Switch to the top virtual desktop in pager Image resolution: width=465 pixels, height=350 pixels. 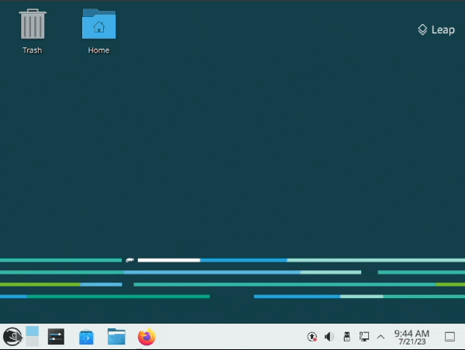(x=32, y=331)
